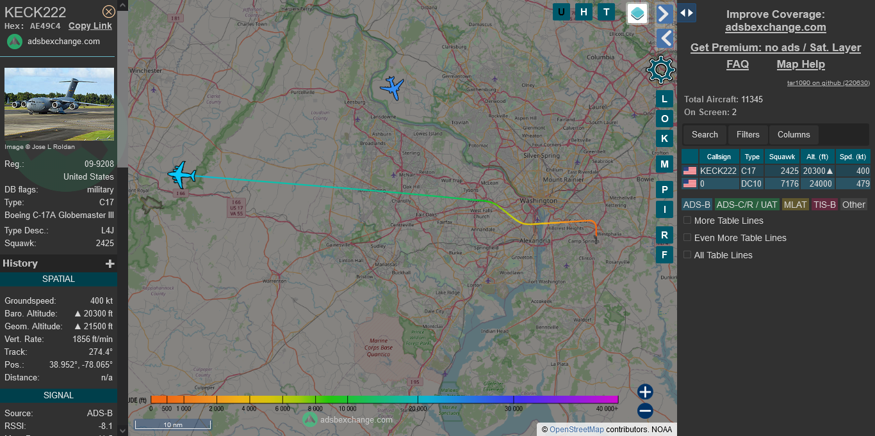Zoom out on the map
The width and height of the screenshot is (875, 436).
click(645, 411)
